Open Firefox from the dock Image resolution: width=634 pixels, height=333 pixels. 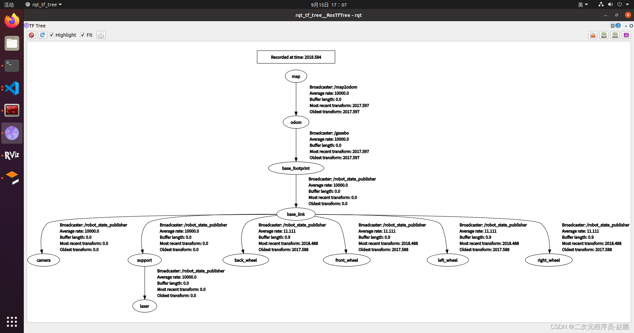pyautogui.click(x=12, y=21)
